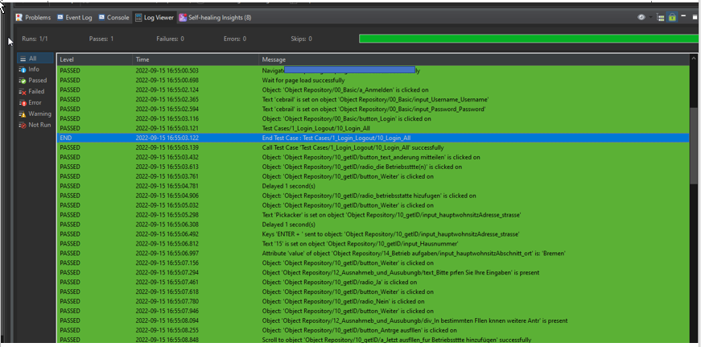701x347 pixels.
Task: Sort by the Time column header
Action: tap(196, 60)
